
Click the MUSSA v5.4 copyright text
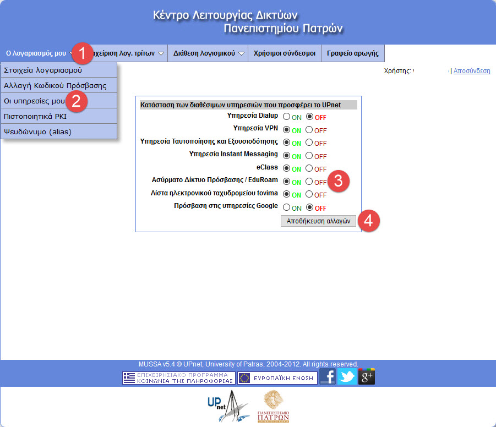(248, 364)
